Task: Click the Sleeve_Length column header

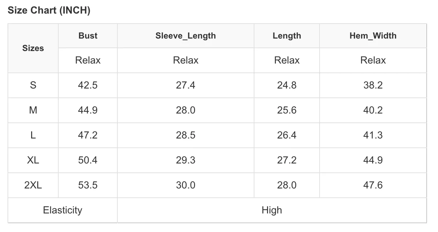Action: coord(185,36)
